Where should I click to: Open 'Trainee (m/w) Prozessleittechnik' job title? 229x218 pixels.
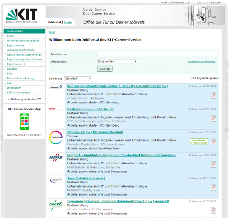pyautogui.click(x=95, y=132)
